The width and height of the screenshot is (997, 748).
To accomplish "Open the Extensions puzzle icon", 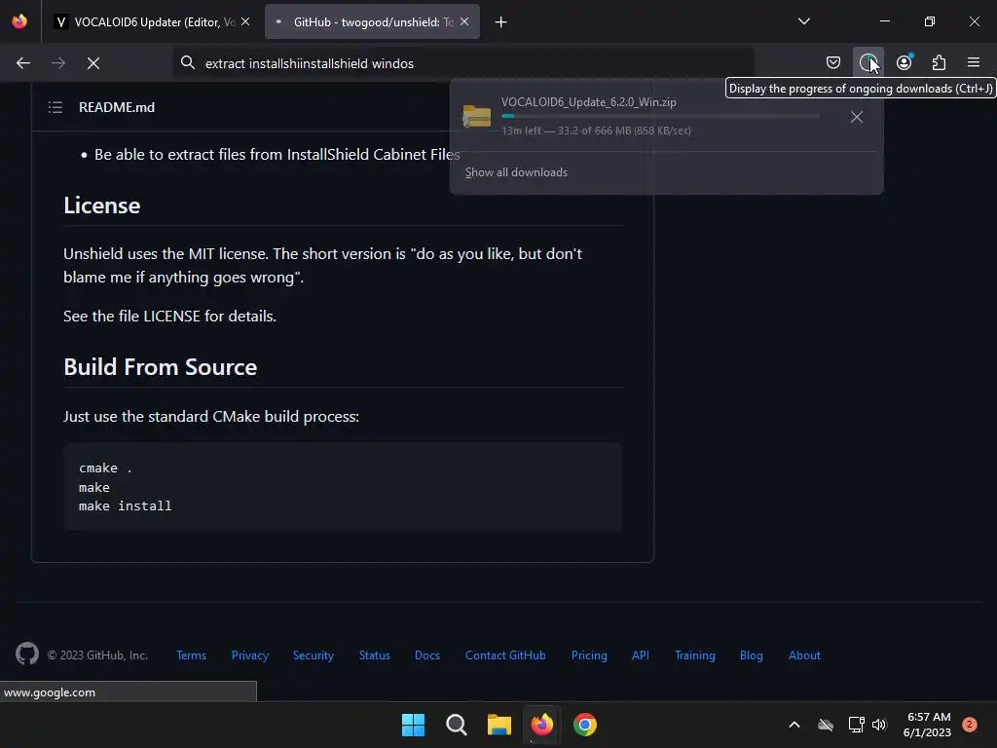I will 939,62.
